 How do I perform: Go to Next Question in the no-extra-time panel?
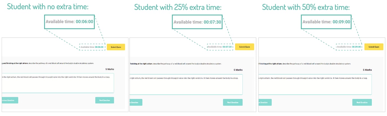[105, 100]
